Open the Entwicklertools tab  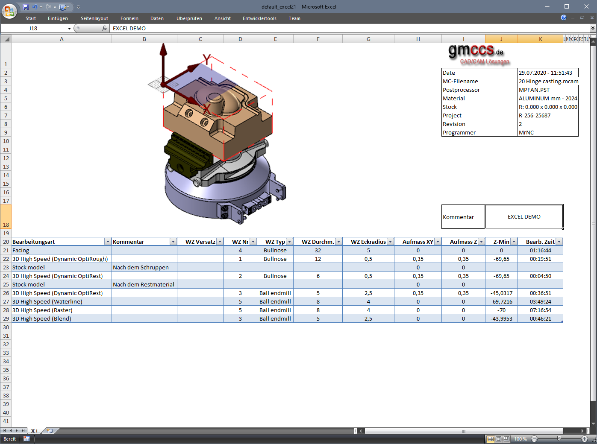point(260,18)
